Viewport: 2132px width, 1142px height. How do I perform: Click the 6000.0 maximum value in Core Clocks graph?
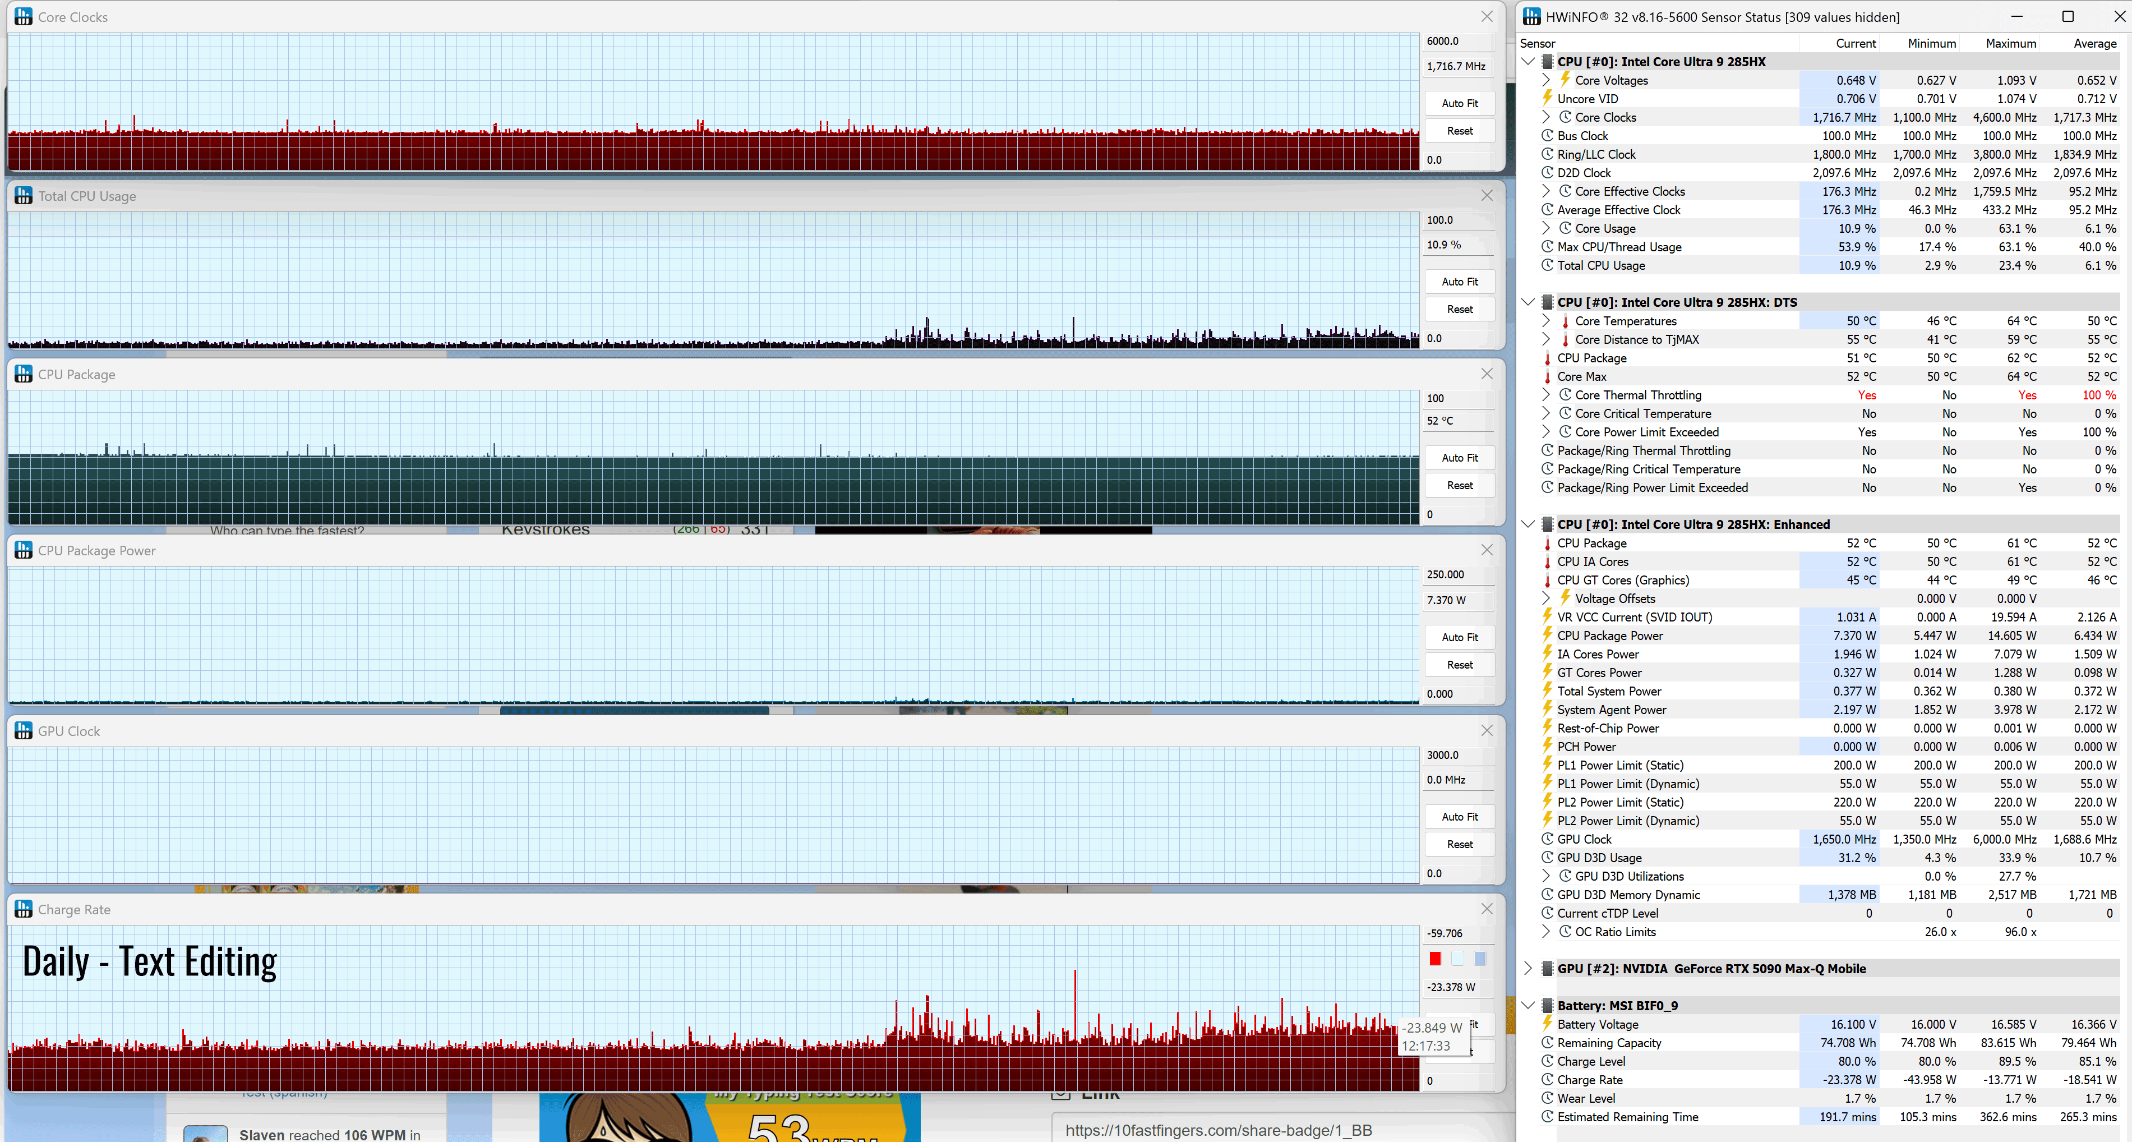(1443, 40)
